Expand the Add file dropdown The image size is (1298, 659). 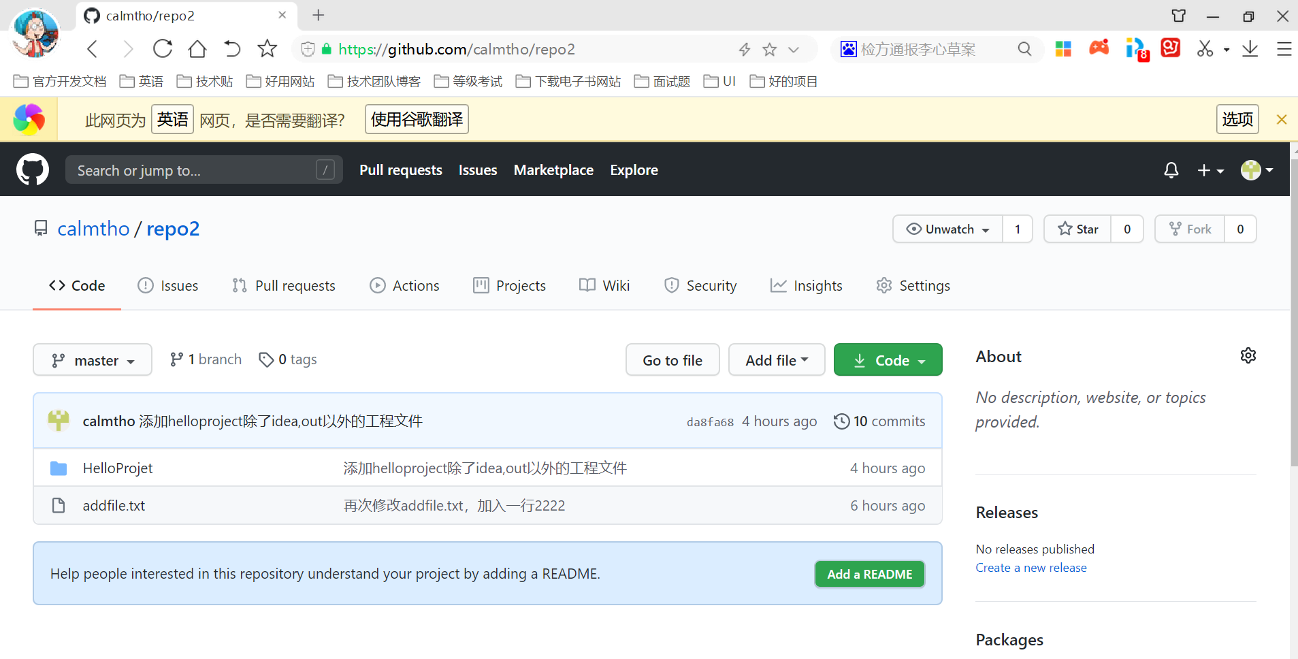(x=776, y=359)
